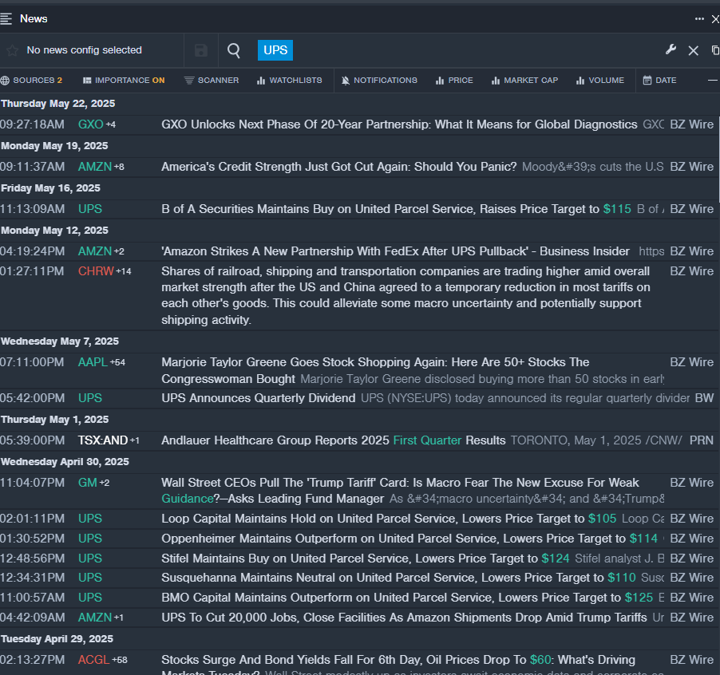Click the GM ticker symbol
Viewport: 720px width, 675px height.
(88, 482)
